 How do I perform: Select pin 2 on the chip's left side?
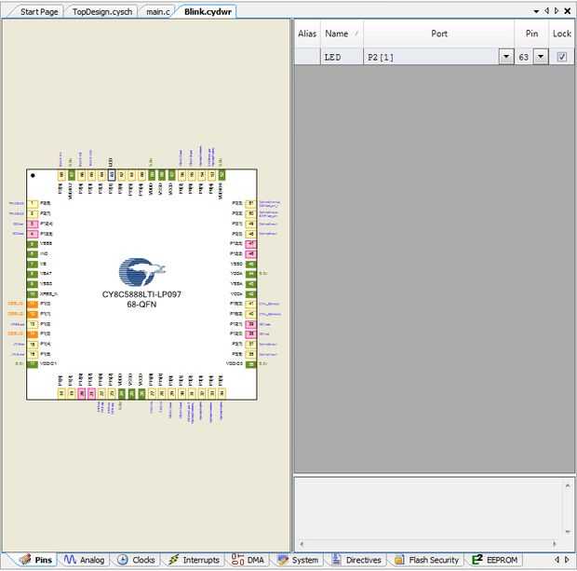coord(33,213)
